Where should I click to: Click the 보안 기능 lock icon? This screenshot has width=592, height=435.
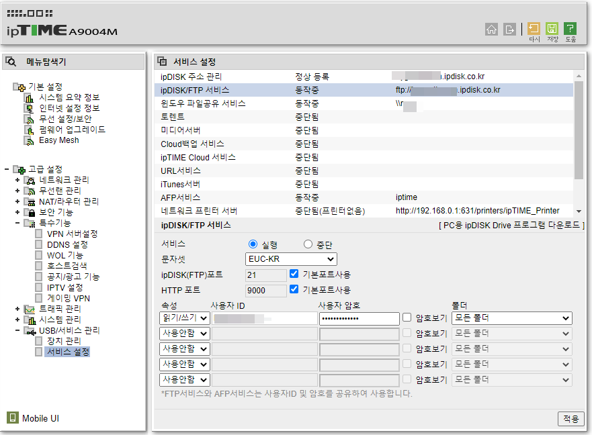30,212
